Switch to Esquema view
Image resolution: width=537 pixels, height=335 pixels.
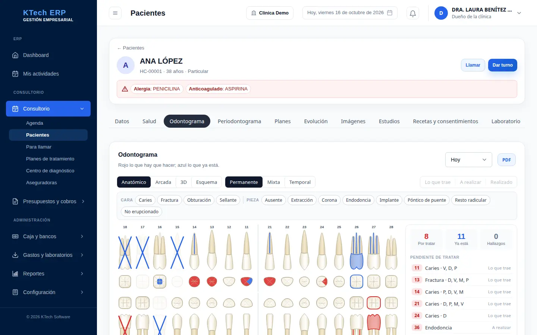207,182
